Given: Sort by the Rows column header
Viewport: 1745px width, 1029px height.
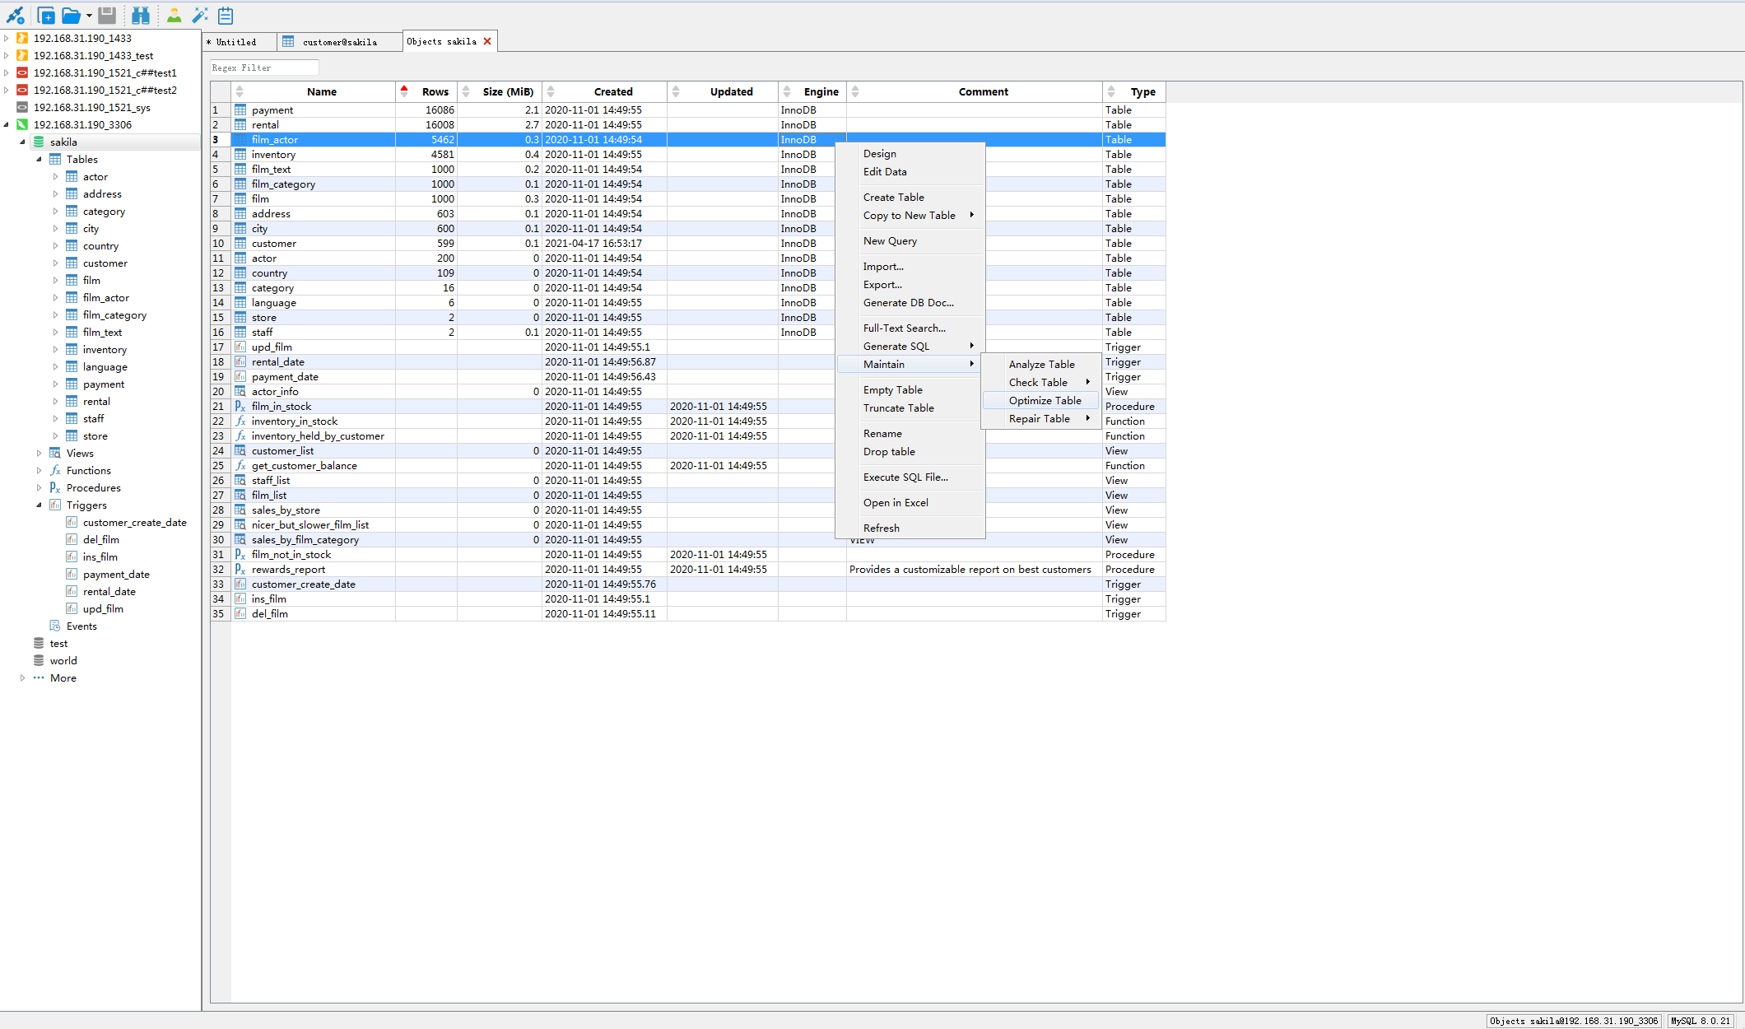Looking at the screenshot, I should pos(435,91).
